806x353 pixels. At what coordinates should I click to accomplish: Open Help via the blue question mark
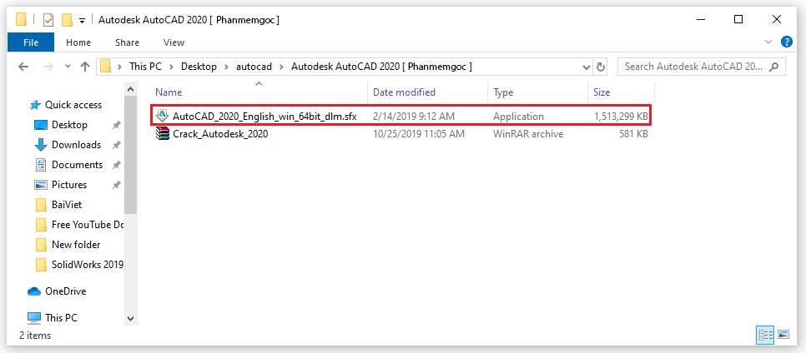tap(787, 42)
